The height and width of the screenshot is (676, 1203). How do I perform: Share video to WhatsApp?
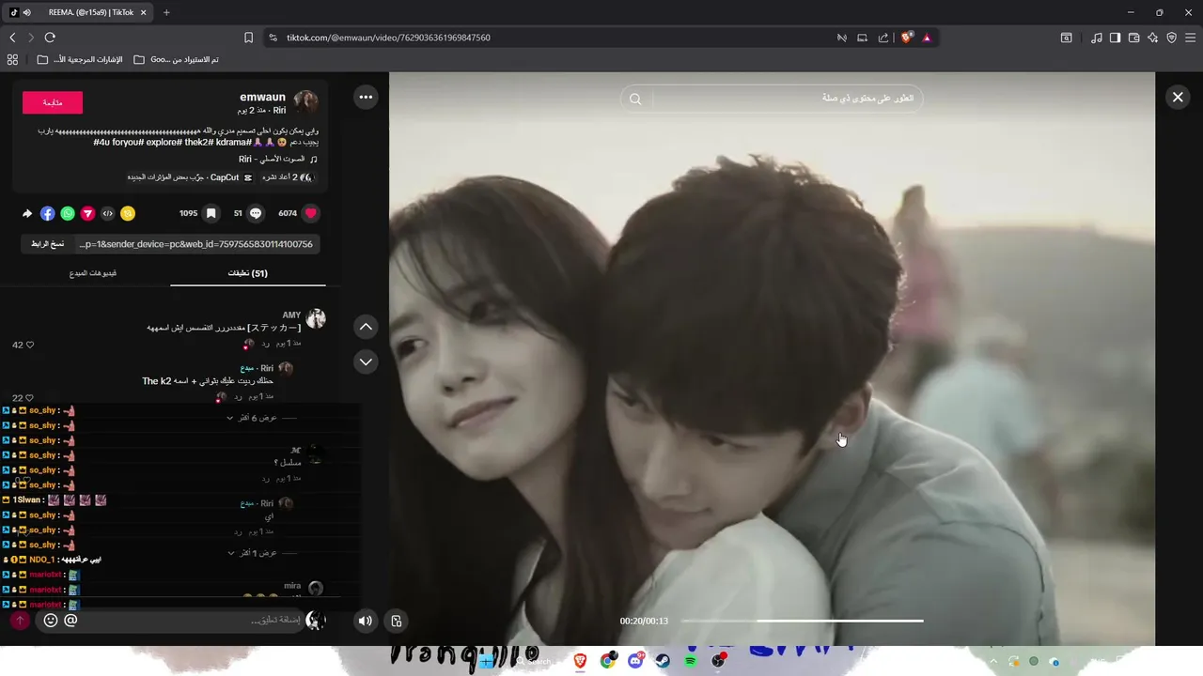click(x=68, y=213)
